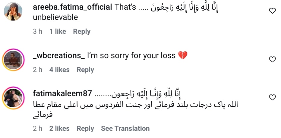Click the "3 h" comment timestamp

37,32
